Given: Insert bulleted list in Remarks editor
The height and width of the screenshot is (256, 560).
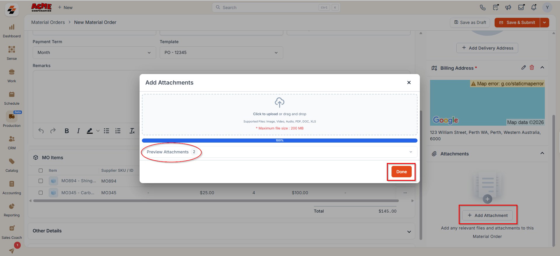Looking at the screenshot, I should 107,131.
